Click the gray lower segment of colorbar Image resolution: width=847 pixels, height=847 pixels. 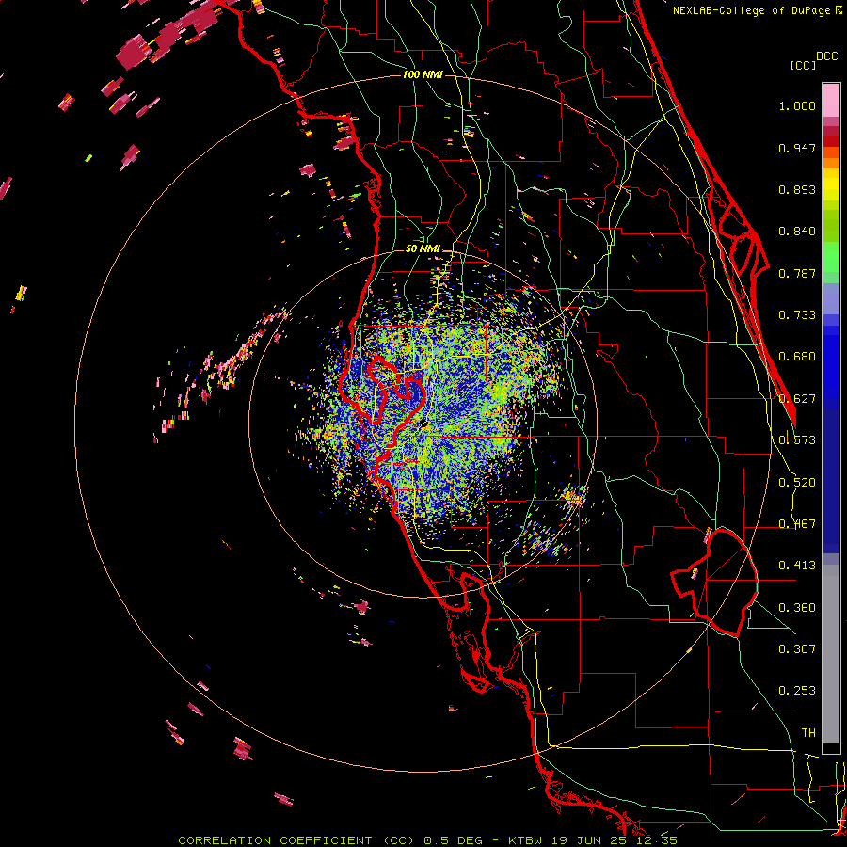pos(831,654)
